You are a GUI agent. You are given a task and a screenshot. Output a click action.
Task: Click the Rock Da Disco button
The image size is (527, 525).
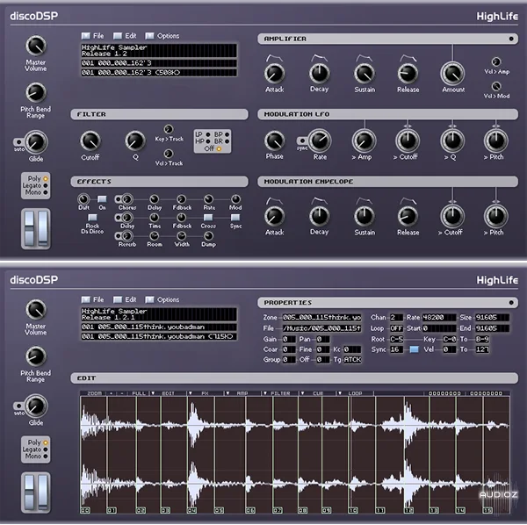tap(92, 218)
